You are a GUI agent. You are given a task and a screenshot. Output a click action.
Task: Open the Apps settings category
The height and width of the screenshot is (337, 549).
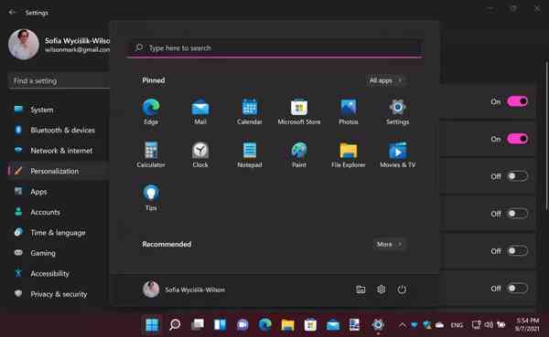tap(59, 192)
